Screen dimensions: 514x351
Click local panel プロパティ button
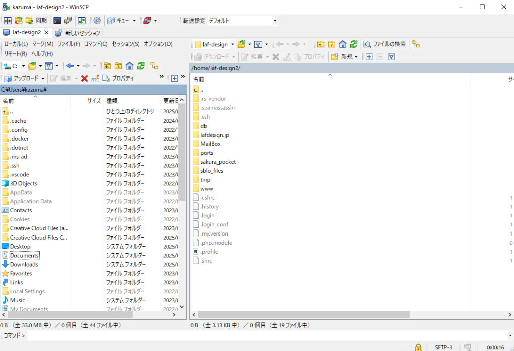(118, 78)
